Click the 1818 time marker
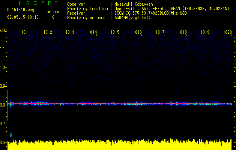Screen dimensions: 236x150 coord(182,32)
